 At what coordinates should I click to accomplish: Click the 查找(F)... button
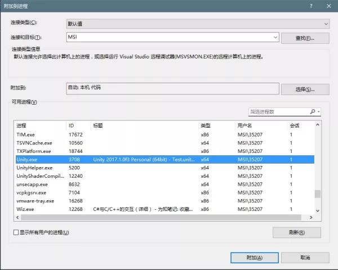click(x=305, y=38)
